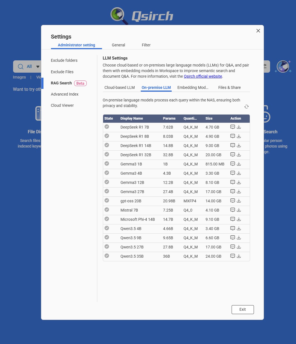This screenshot has width=296, height=344.
Task: Toggle state circle for DeepSeek R1 8B
Action: point(107,136)
